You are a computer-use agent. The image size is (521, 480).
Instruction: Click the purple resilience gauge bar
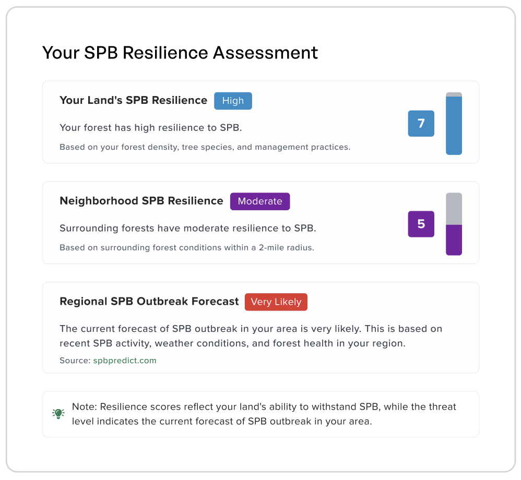[454, 240]
